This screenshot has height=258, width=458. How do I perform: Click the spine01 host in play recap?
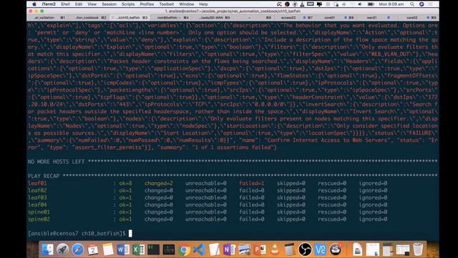pyautogui.click(x=39, y=212)
